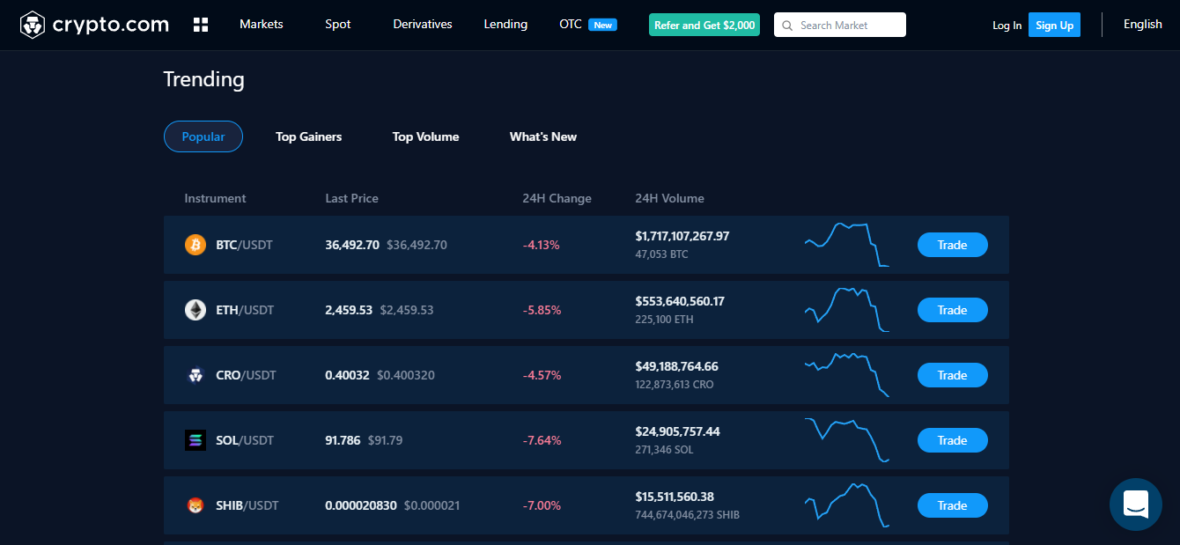Select the Popular tab
The width and height of the screenshot is (1180, 545).
tap(203, 136)
